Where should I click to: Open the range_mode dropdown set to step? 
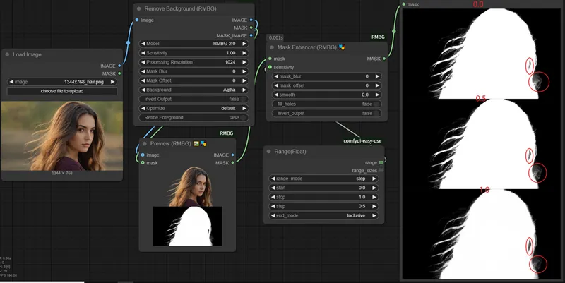point(324,179)
